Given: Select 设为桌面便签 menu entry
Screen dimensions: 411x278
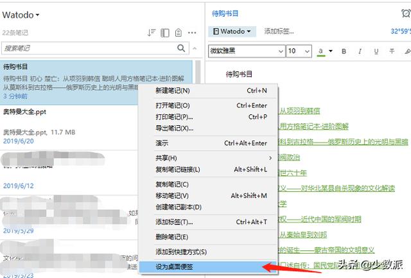Looking at the screenshot, I should pos(208,266).
